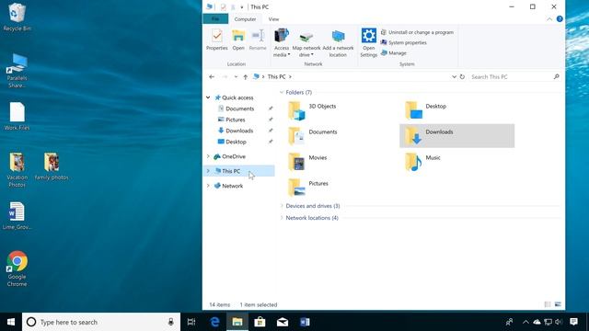Switch to details view icon in status bar
589x331 pixels.
pyautogui.click(x=548, y=304)
